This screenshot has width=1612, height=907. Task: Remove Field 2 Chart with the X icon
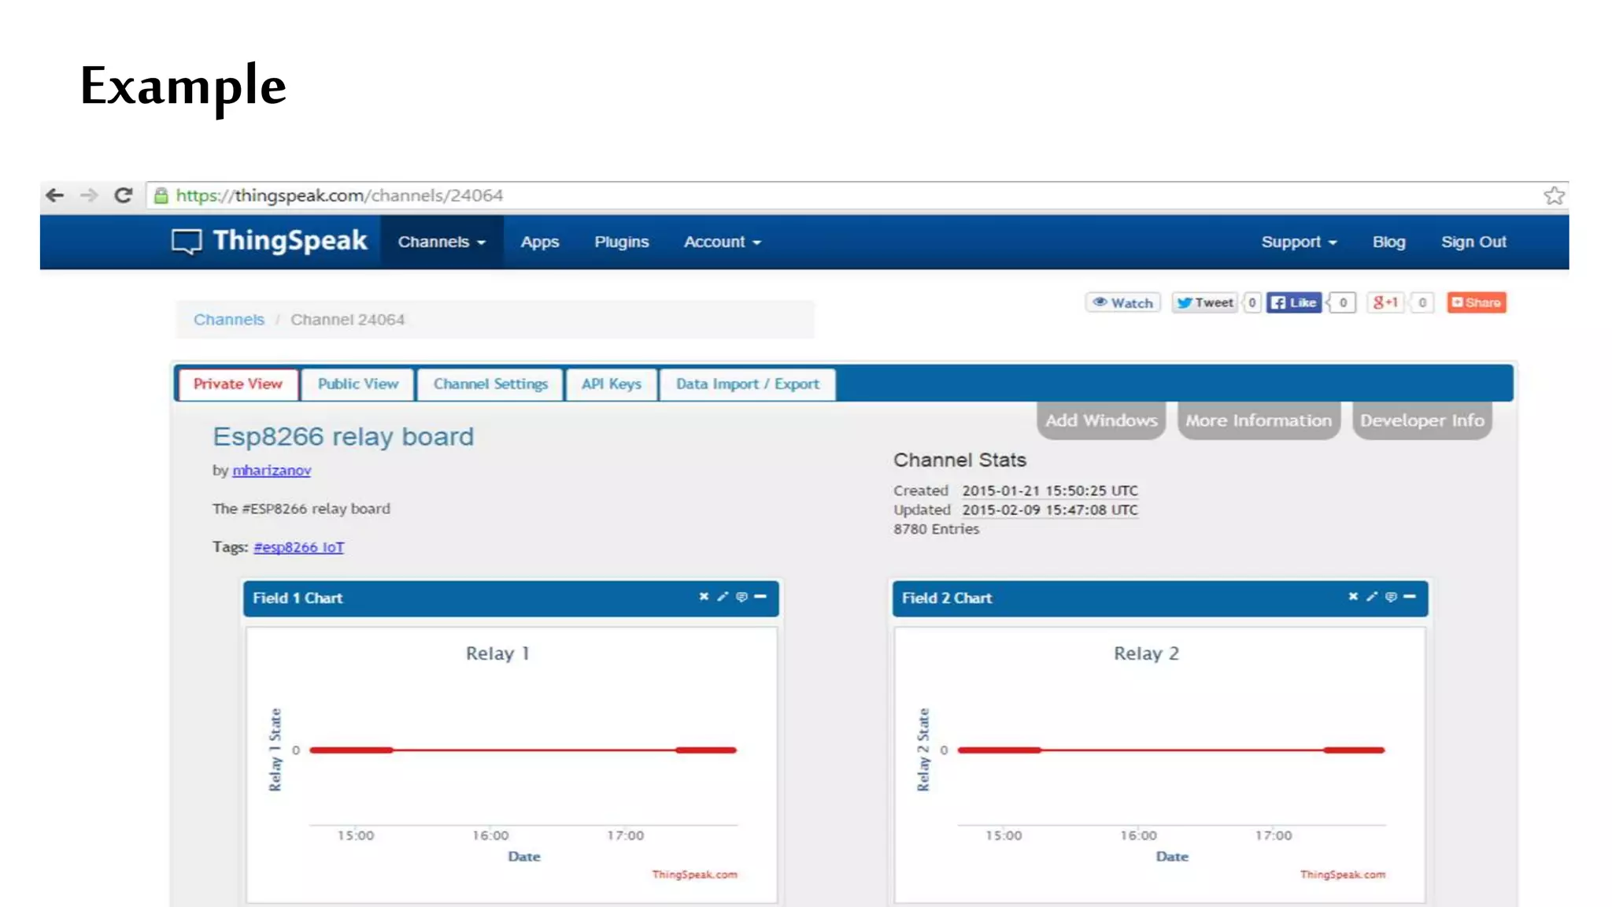pyautogui.click(x=1353, y=597)
